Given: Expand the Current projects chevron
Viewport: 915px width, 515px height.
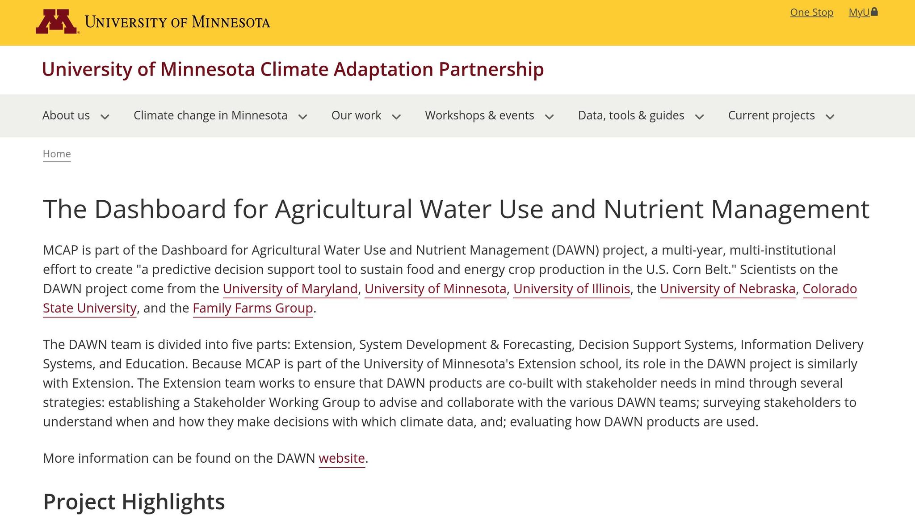Looking at the screenshot, I should [x=830, y=117].
